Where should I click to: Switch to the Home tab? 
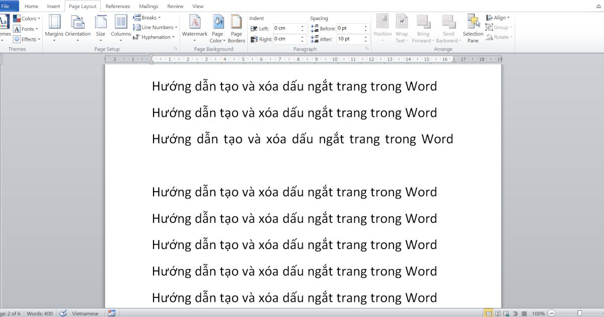click(x=31, y=6)
